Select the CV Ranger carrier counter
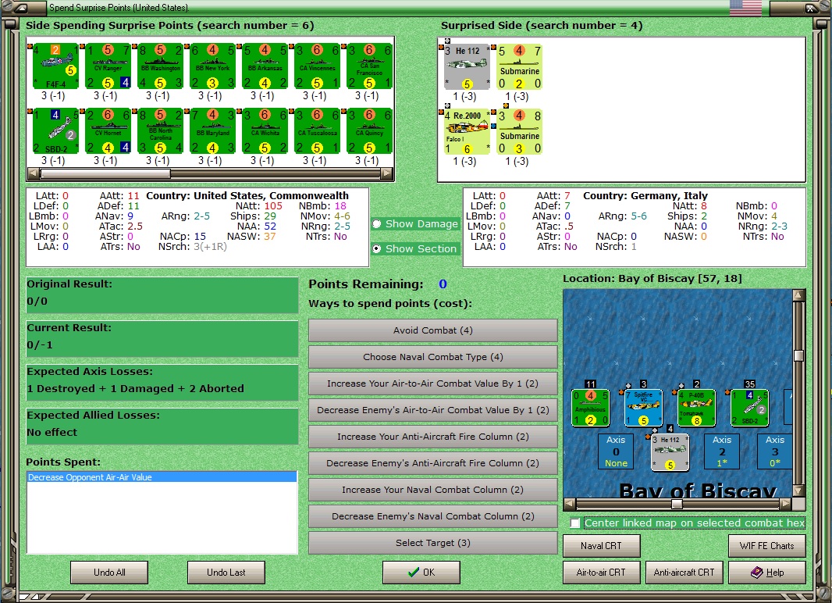The width and height of the screenshot is (832, 603). [x=108, y=66]
